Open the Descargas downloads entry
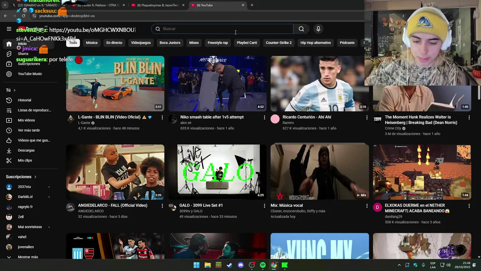This screenshot has height=271, width=481. (x=30, y=150)
